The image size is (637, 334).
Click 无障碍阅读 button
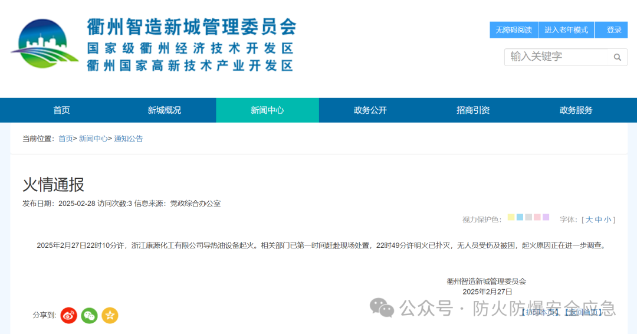click(x=514, y=30)
